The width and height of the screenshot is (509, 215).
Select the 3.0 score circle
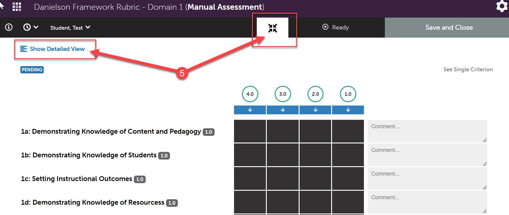(283, 94)
